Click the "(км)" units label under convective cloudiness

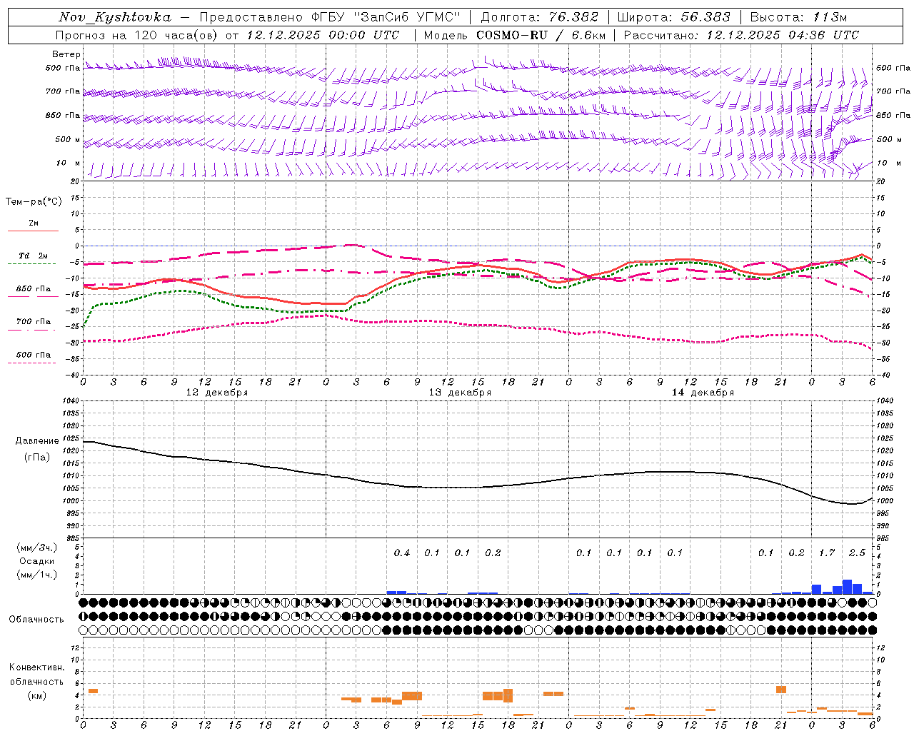pyautogui.click(x=36, y=695)
